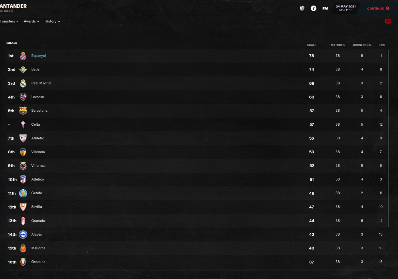Viewport: 398px width, 279px height.
Task: Open the Awards dropdown menu
Action: click(31, 21)
